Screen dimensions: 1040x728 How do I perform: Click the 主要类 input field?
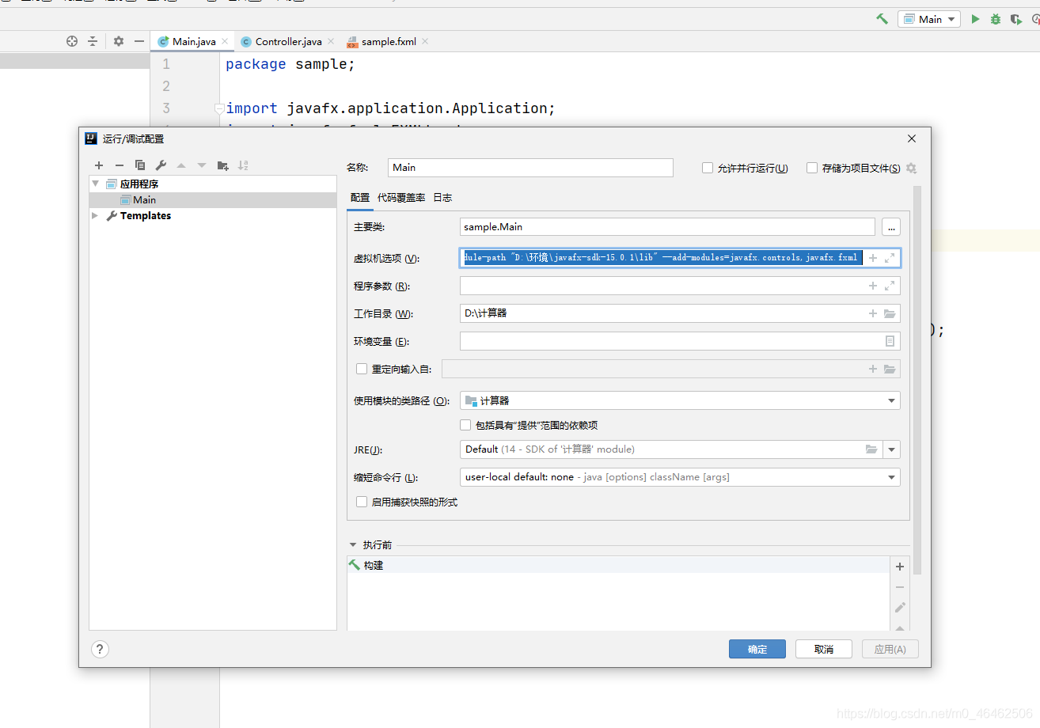pos(666,227)
